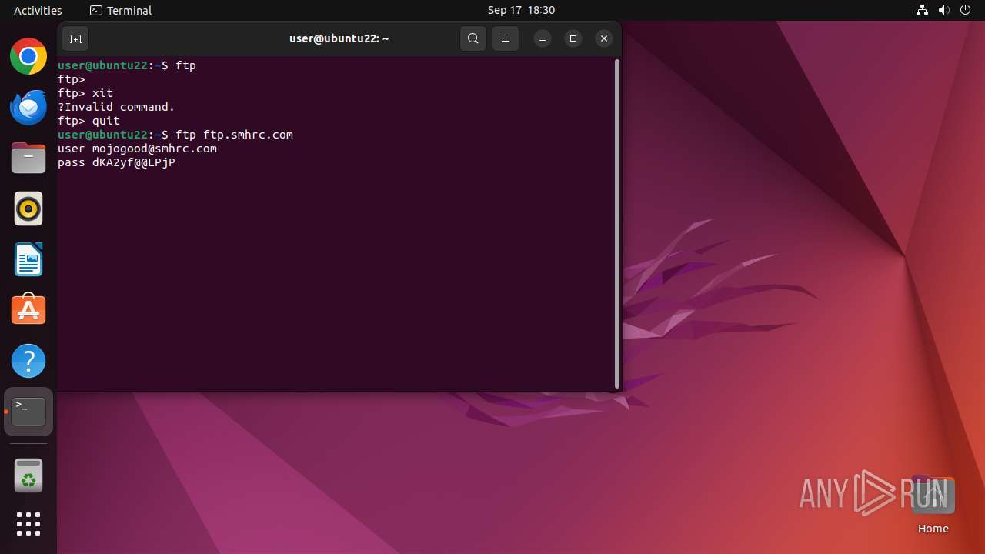
Task: Open the terminal hamburger menu
Action: point(505,38)
